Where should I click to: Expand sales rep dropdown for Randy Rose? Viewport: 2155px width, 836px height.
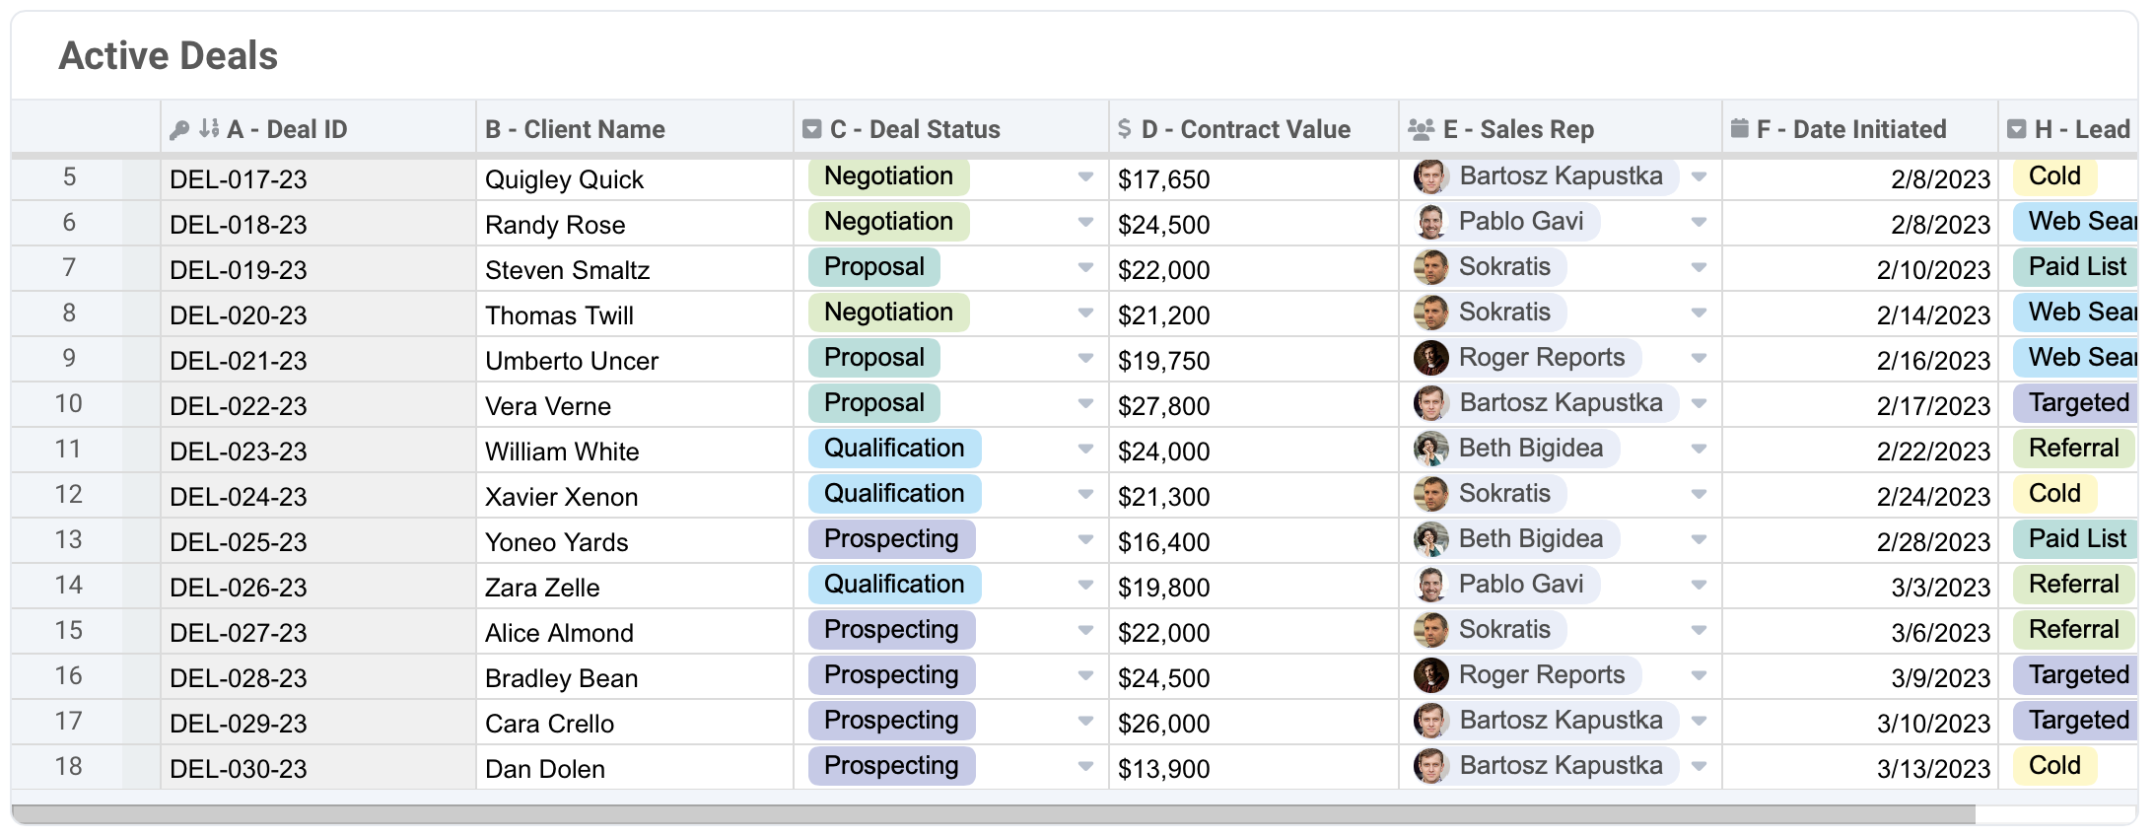click(x=1699, y=223)
